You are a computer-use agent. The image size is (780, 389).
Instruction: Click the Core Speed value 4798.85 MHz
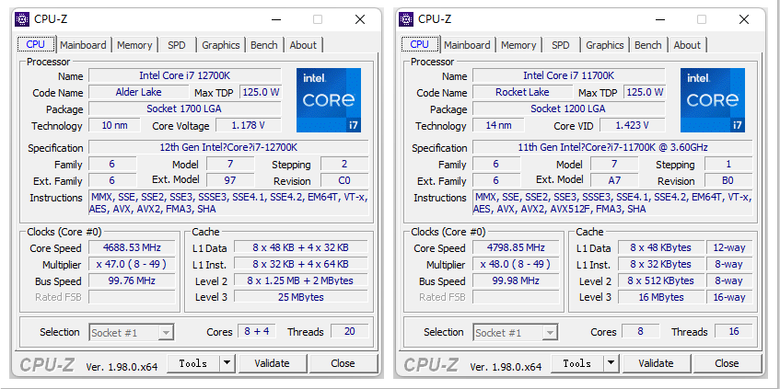[x=516, y=247]
